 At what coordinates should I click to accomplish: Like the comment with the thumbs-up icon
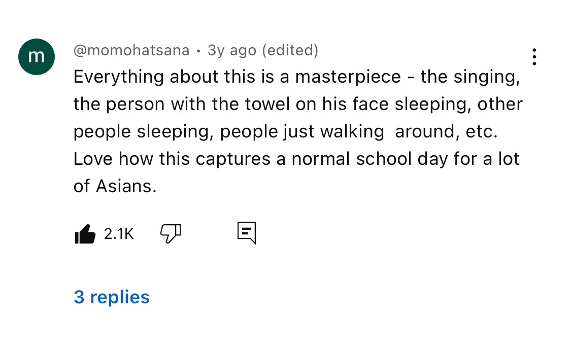coord(85,234)
